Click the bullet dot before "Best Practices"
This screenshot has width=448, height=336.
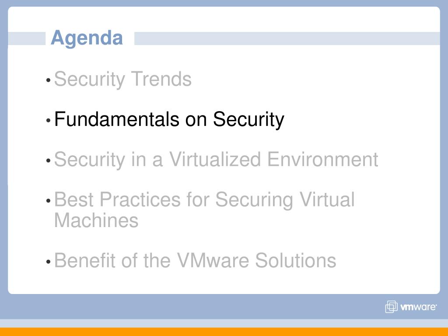pyautogui.click(x=48, y=201)
